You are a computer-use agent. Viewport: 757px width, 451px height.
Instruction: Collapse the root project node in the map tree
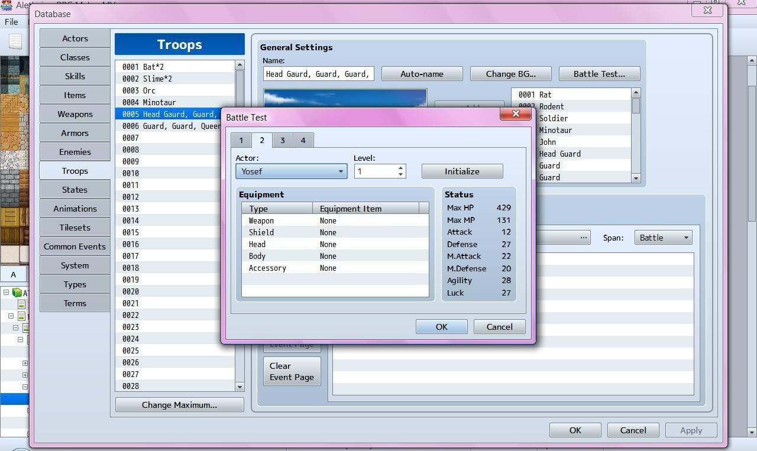pyautogui.click(x=6, y=292)
